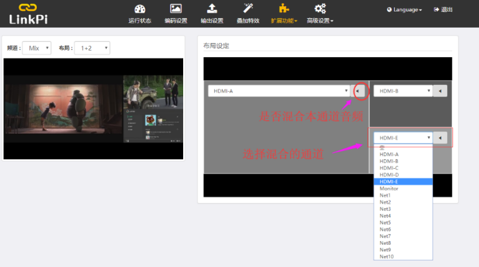Screen dimensions: 479x267
Task: Select Net5 in the dropdown list
Action: pyautogui.click(x=403, y=222)
